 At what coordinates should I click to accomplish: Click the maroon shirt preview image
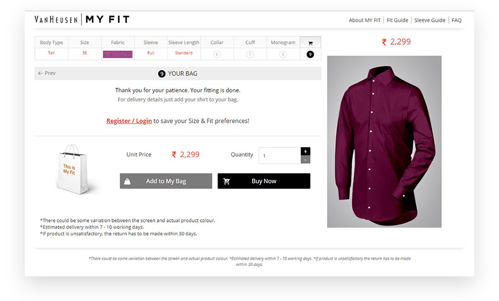[x=384, y=142]
